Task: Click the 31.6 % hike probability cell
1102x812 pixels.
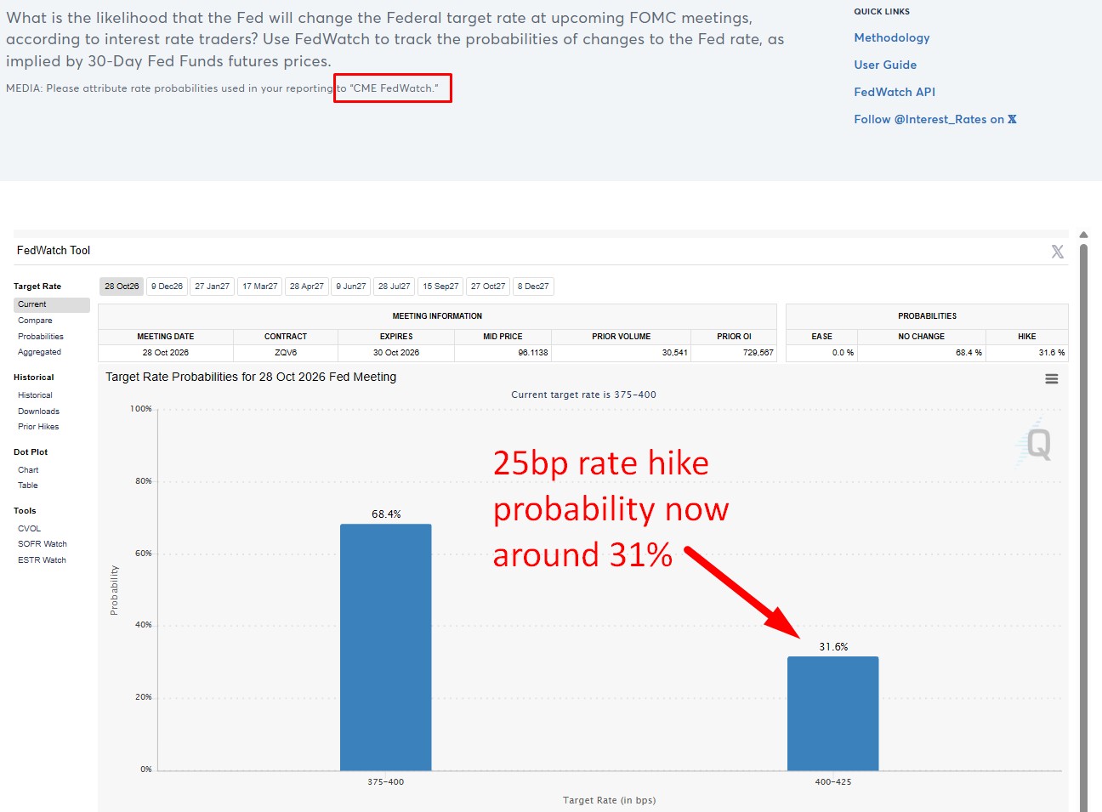Action: point(1027,353)
